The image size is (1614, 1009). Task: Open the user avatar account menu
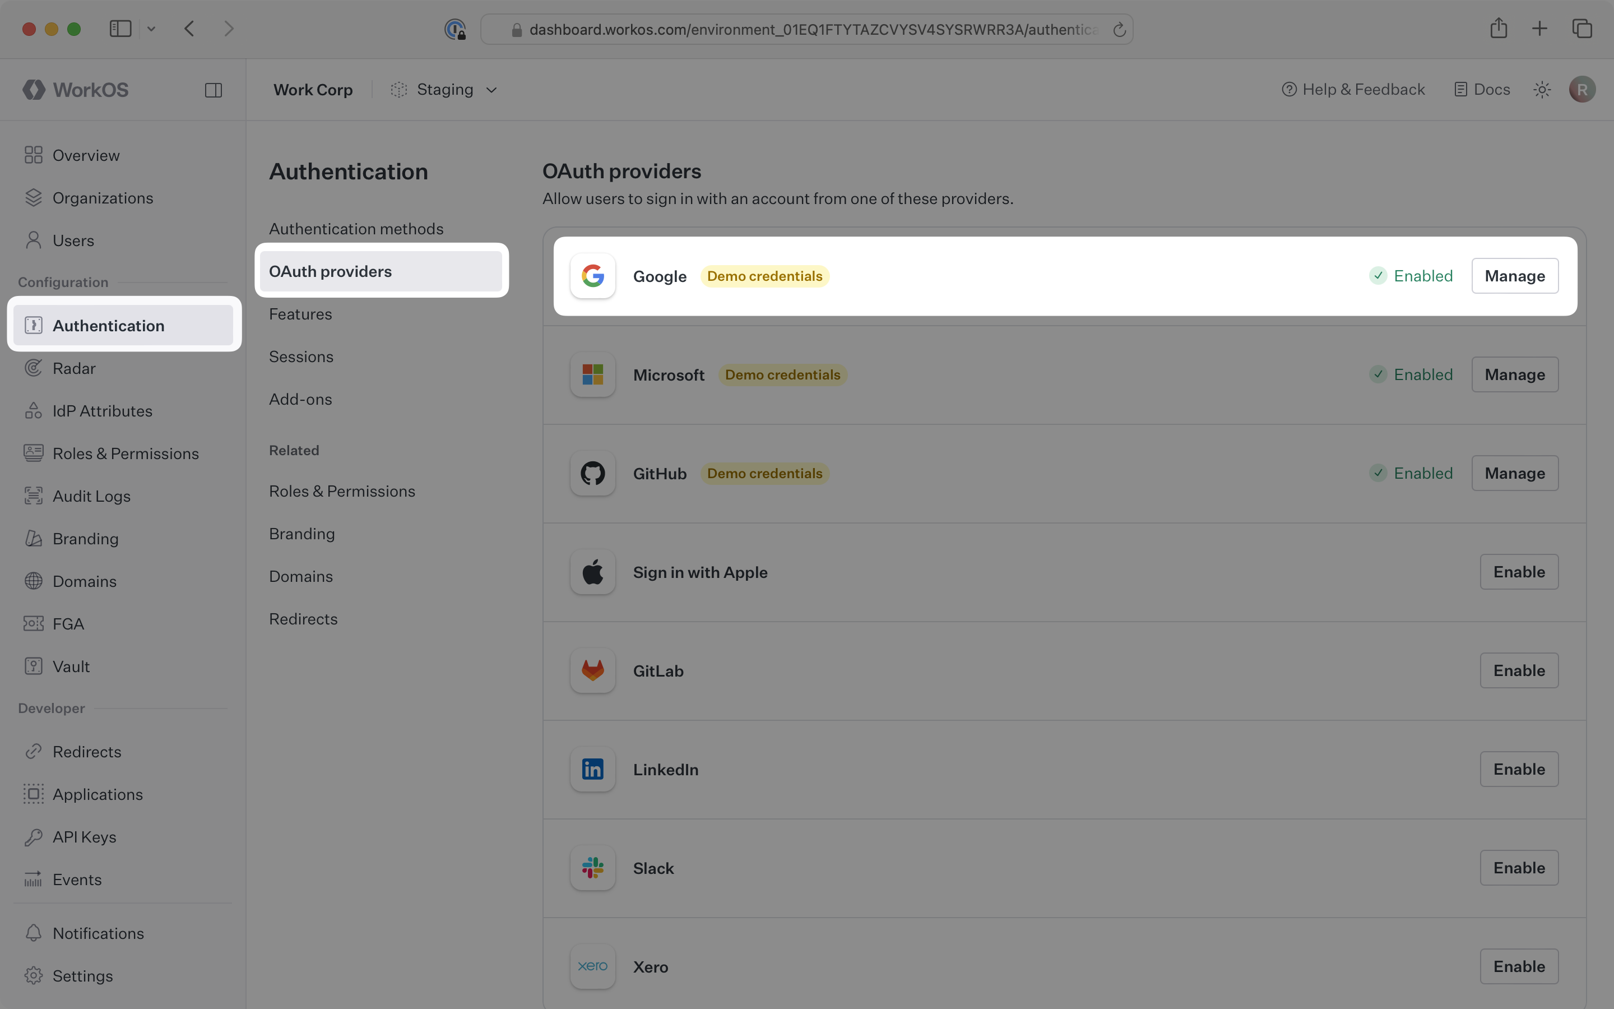tap(1582, 89)
